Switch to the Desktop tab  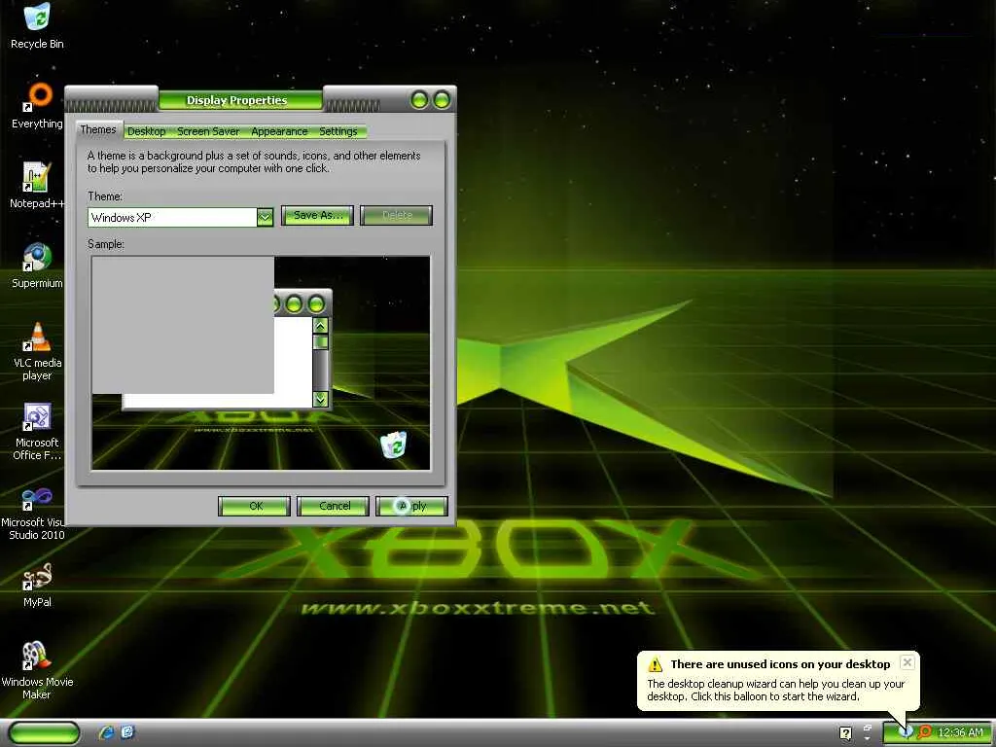click(146, 131)
